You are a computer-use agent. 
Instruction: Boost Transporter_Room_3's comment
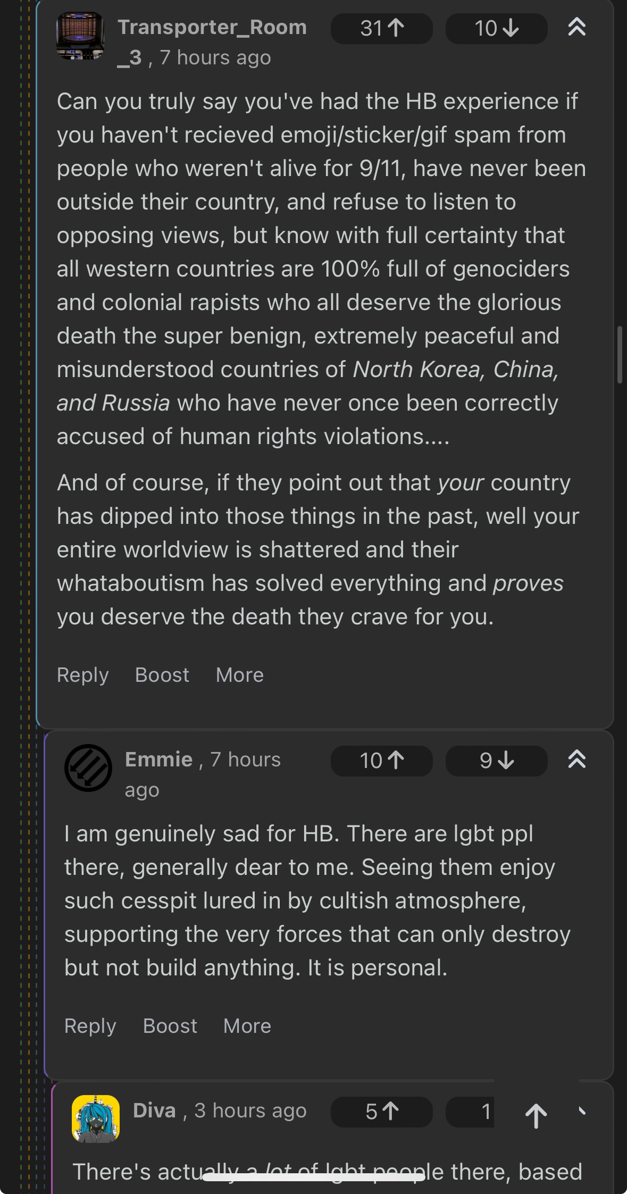pyautogui.click(x=162, y=675)
